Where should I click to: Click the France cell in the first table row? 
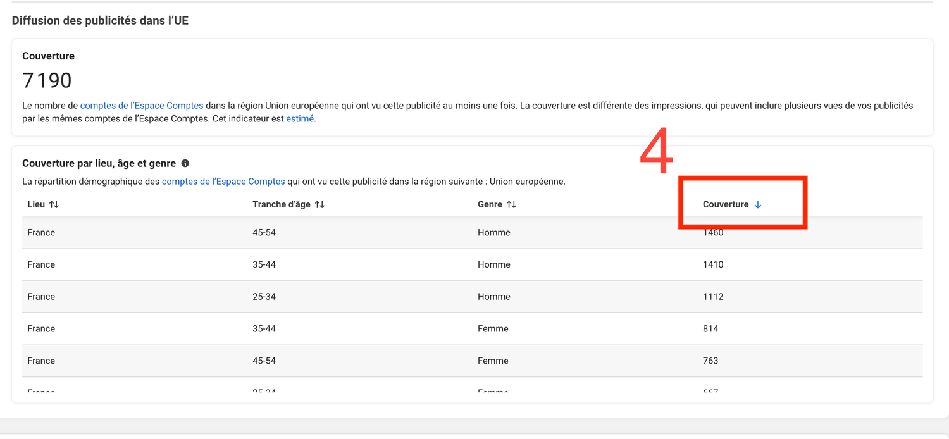41,233
